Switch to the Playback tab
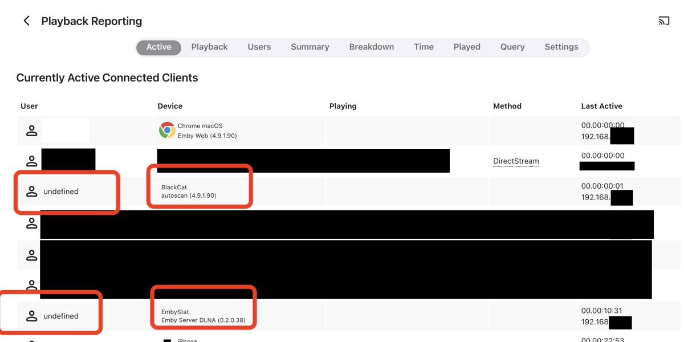 coord(209,47)
